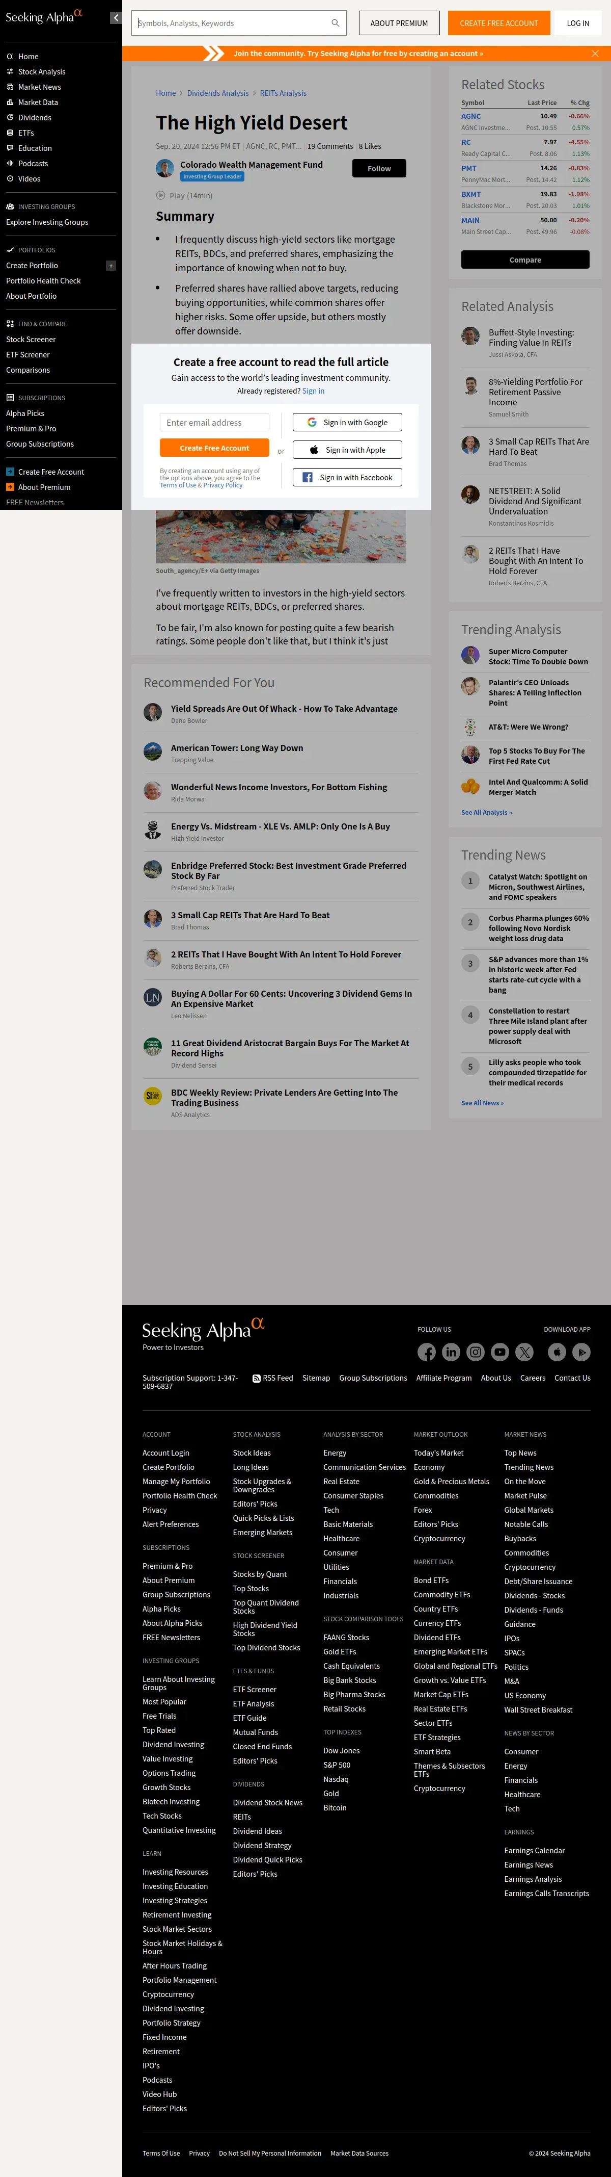The image size is (611, 2177).
Task: Click the Super Micro Computer trending analysis thumbnail
Action: coord(470,655)
